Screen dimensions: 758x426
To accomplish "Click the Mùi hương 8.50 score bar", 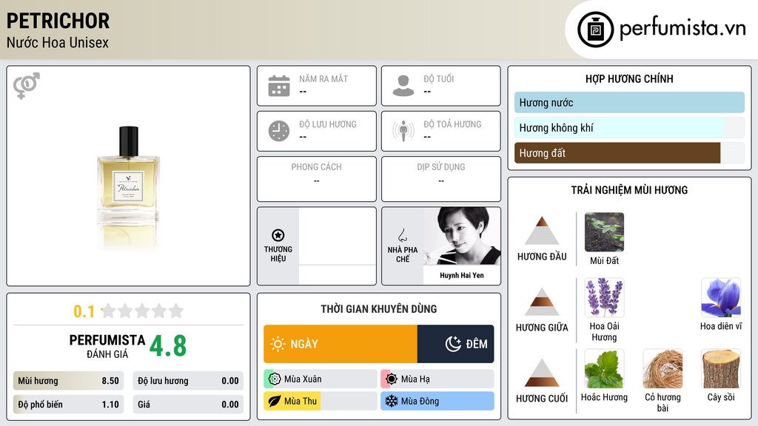I will pyautogui.click(x=68, y=381).
